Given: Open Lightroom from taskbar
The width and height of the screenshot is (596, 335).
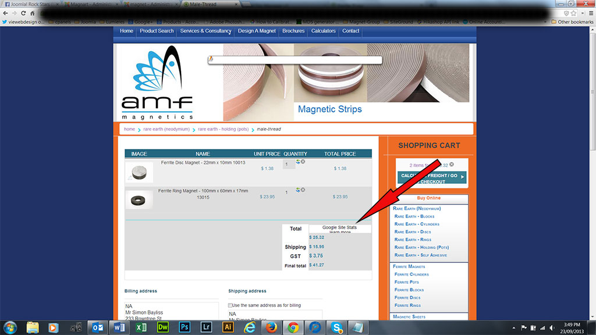Looking at the screenshot, I should [x=206, y=327].
